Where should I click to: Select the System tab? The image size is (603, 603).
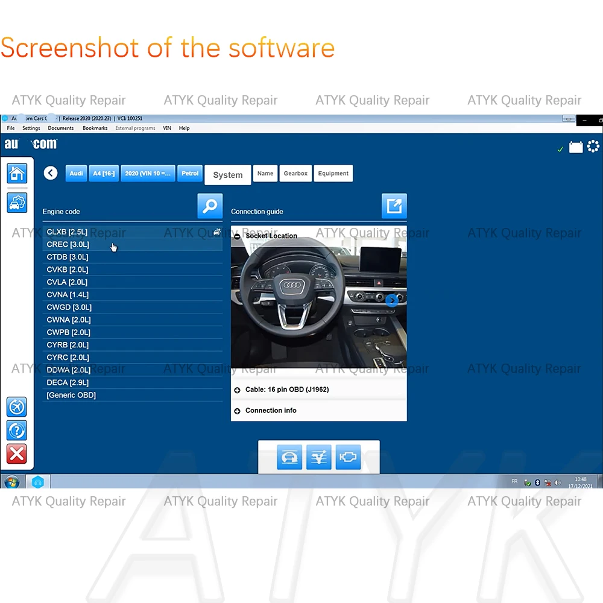(228, 175)
